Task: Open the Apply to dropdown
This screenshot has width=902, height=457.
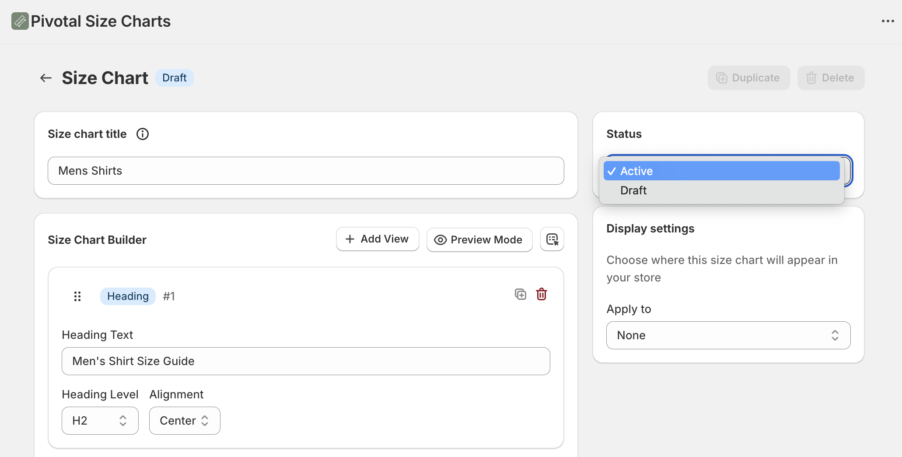Action: pos(728,335)
